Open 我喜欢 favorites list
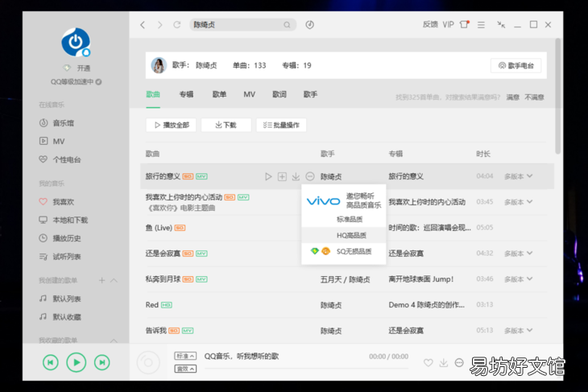This screenshot has width=588, height=392. pyautogui.click(x=56, y=202)
